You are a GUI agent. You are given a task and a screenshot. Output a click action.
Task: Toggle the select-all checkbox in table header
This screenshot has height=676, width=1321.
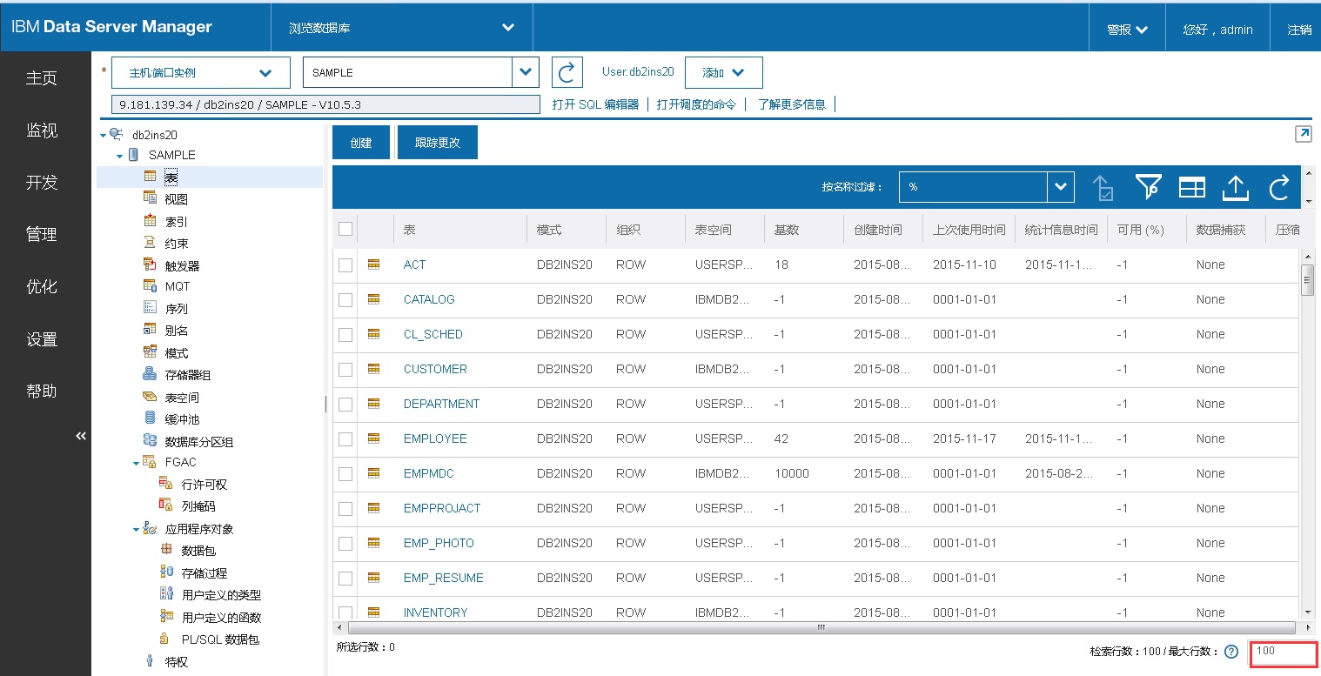coord(345,227)
